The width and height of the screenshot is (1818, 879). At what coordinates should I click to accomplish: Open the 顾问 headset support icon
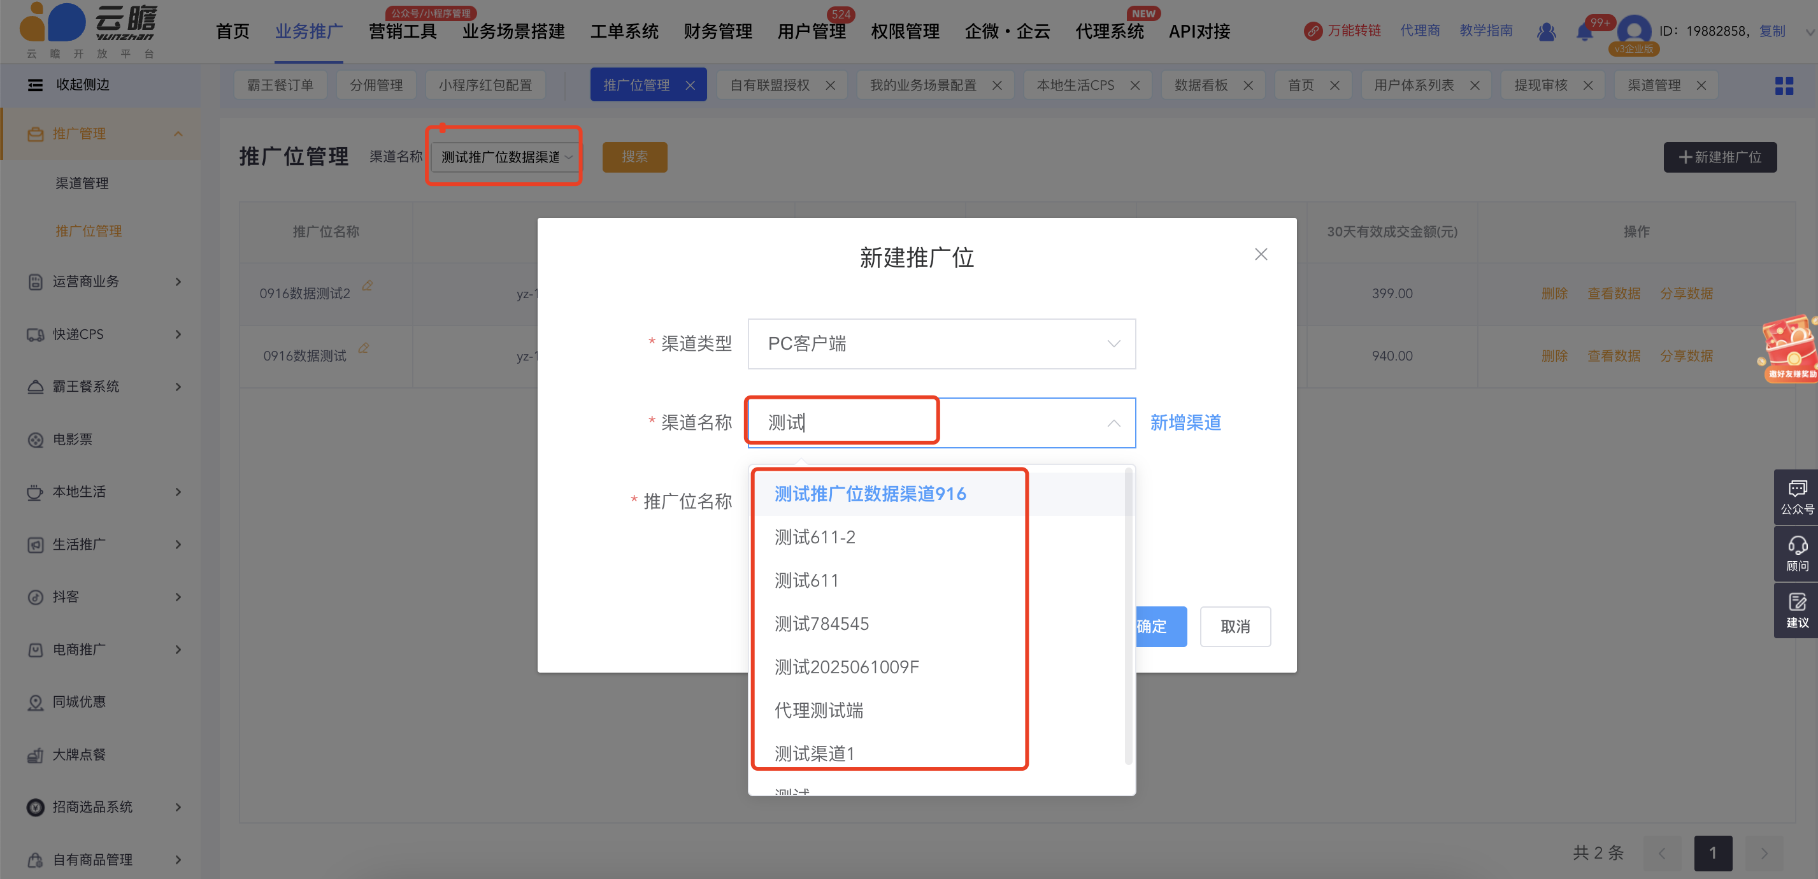coord(1796,554)
